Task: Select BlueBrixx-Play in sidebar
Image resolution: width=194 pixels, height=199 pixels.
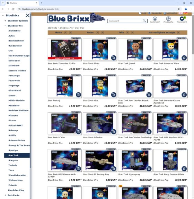Action: (x=16, y=190)
